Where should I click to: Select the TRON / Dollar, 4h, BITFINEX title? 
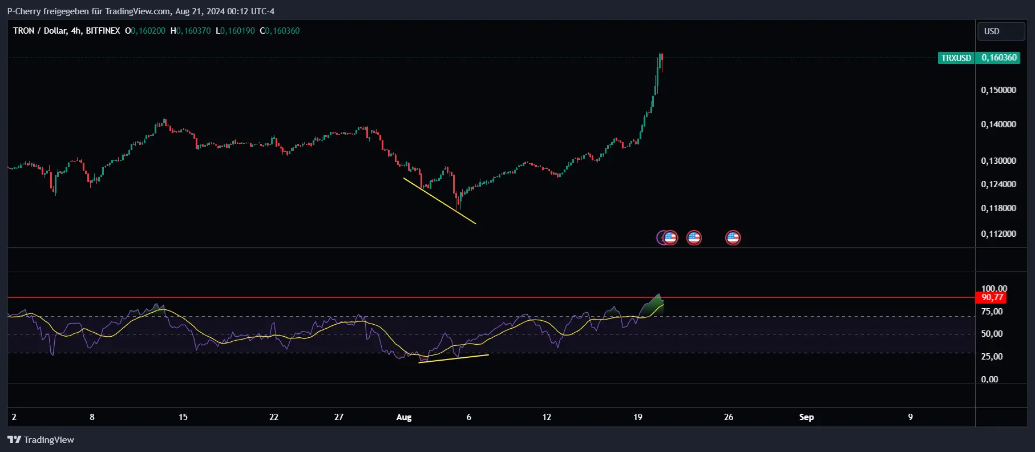point(66,31)
